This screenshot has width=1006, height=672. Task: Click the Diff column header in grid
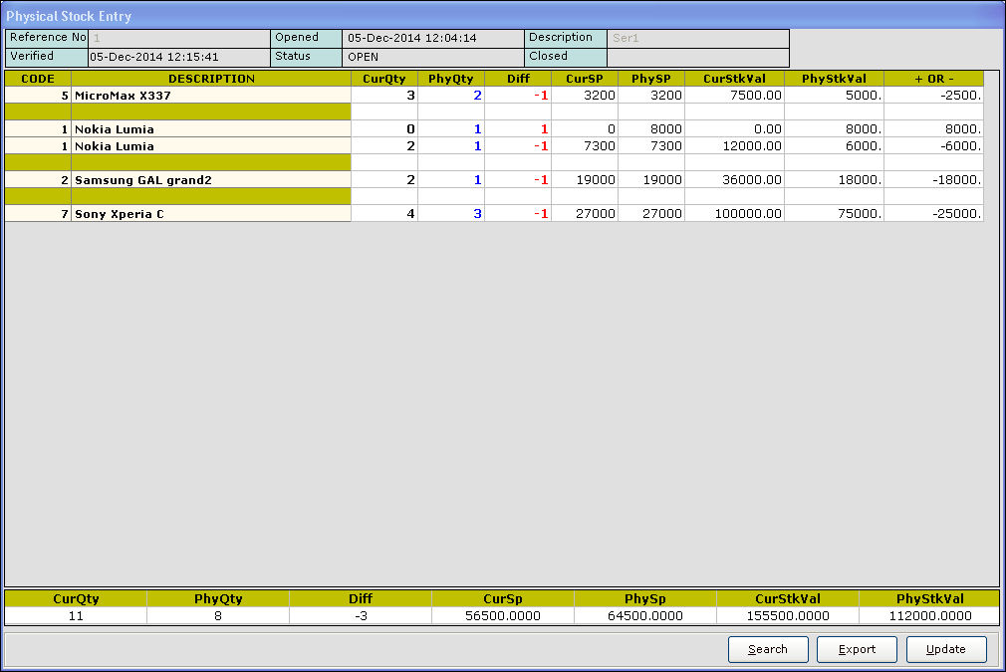518,79
